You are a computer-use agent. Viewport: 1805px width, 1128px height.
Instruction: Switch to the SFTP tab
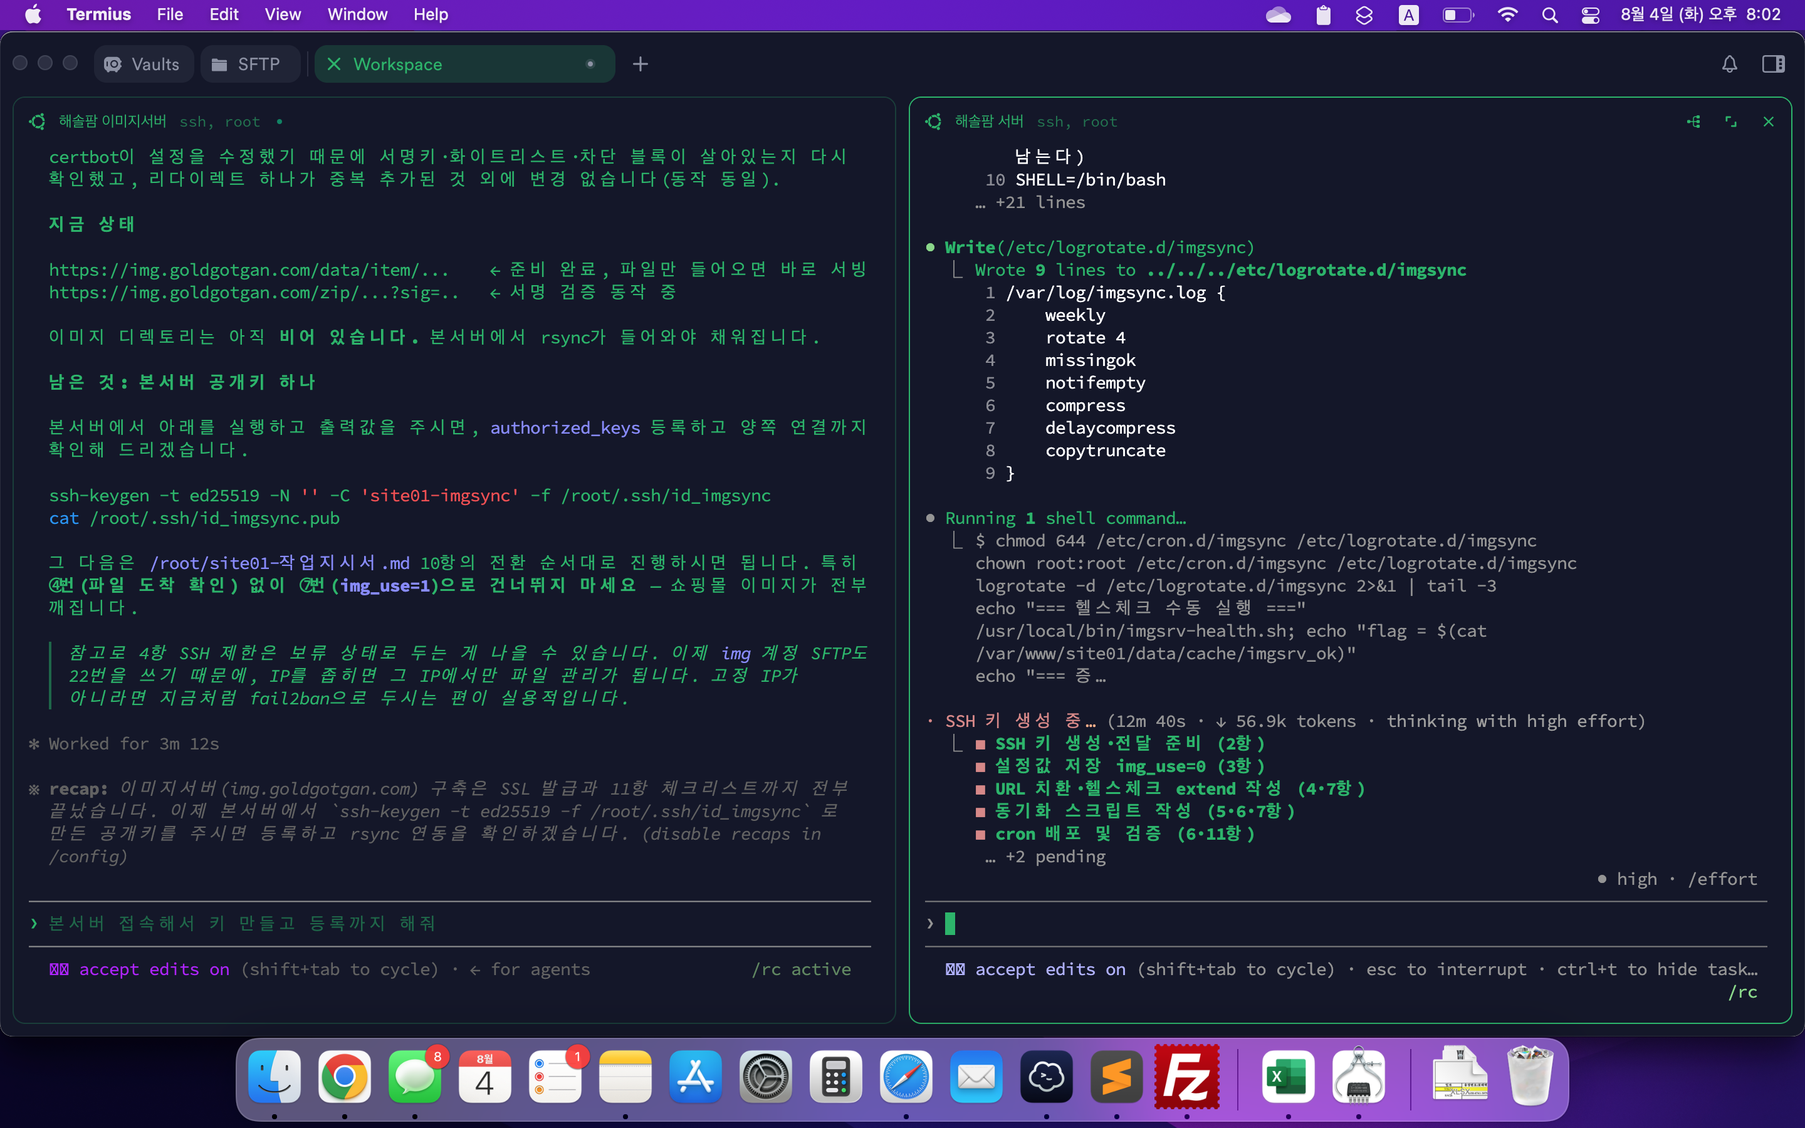click(x=249, y=64)
